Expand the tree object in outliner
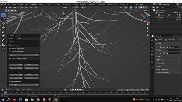Image resolution: width=182 pixels, height=102 pixels. click(154, 20)
